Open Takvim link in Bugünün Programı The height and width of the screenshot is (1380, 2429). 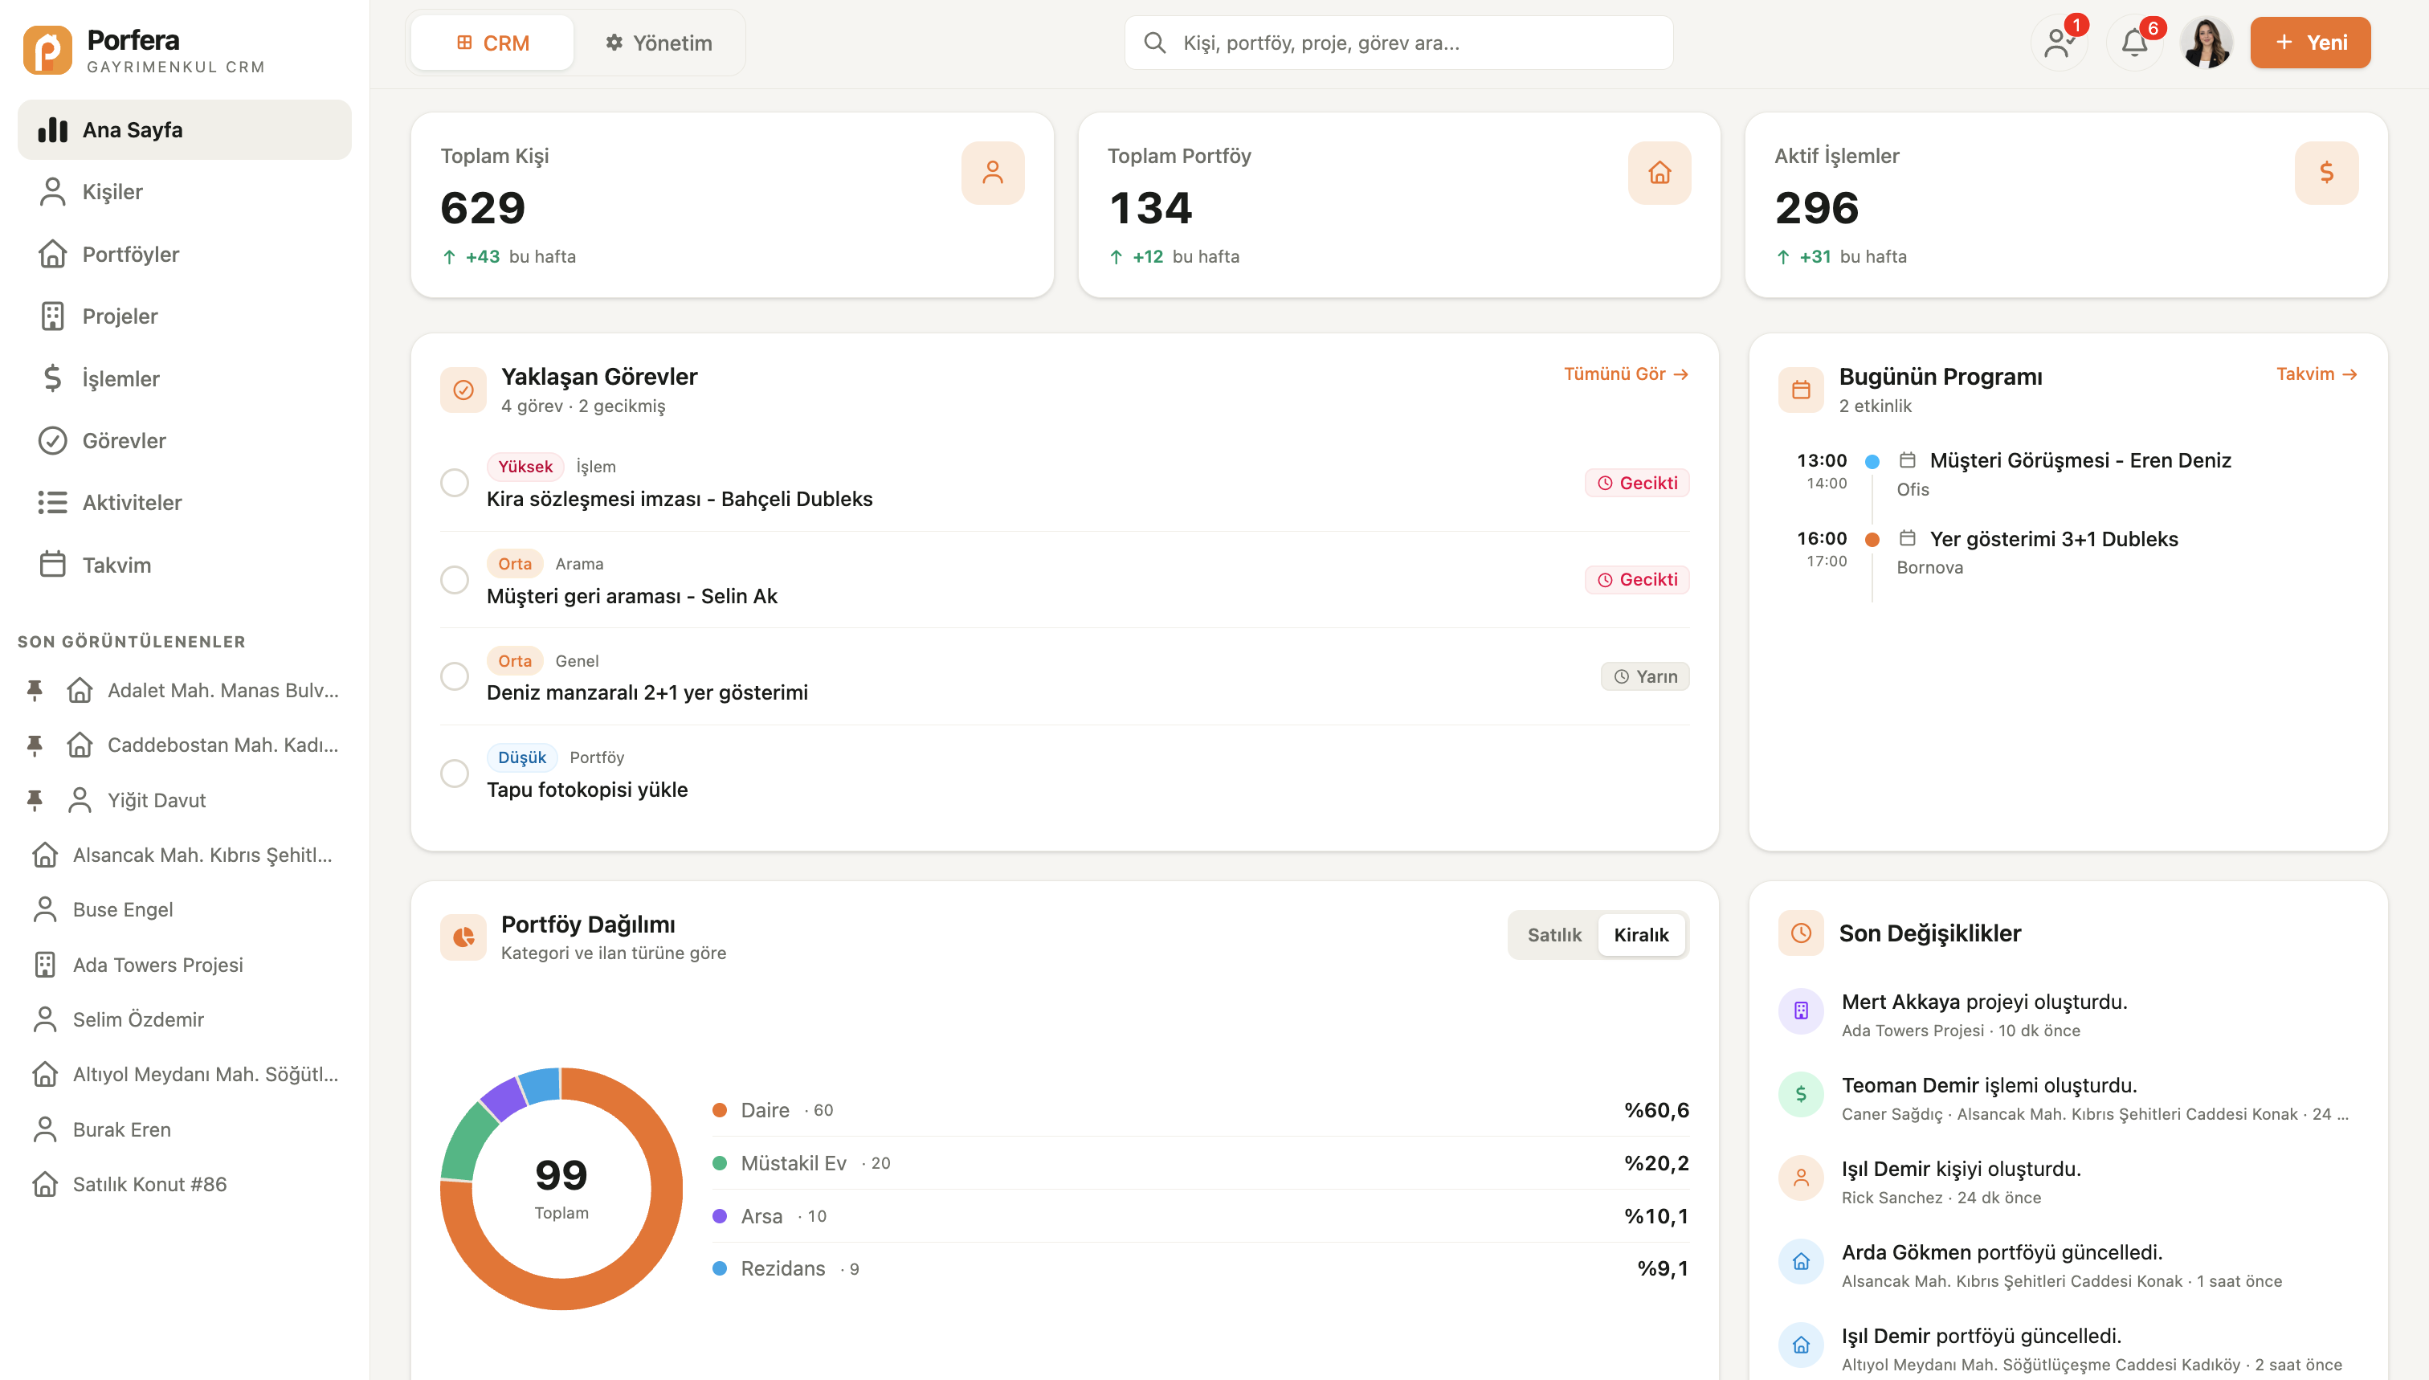click(2317, 374)
